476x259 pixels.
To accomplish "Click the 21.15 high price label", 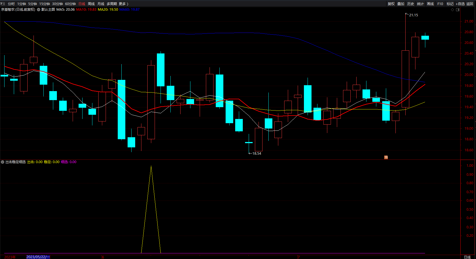I will point(413,15).
